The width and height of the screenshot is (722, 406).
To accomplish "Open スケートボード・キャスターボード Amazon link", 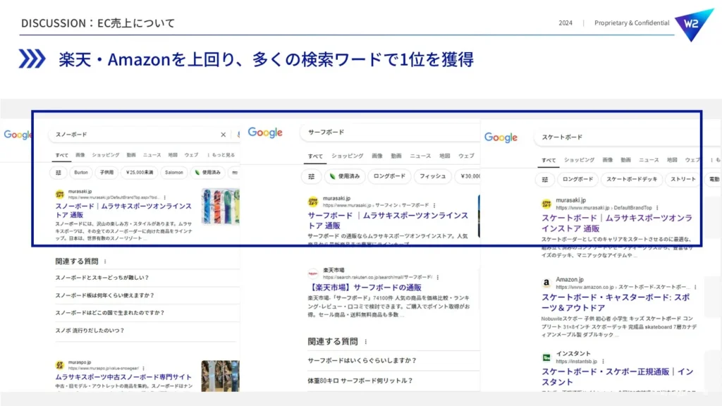I will point(616,302).
